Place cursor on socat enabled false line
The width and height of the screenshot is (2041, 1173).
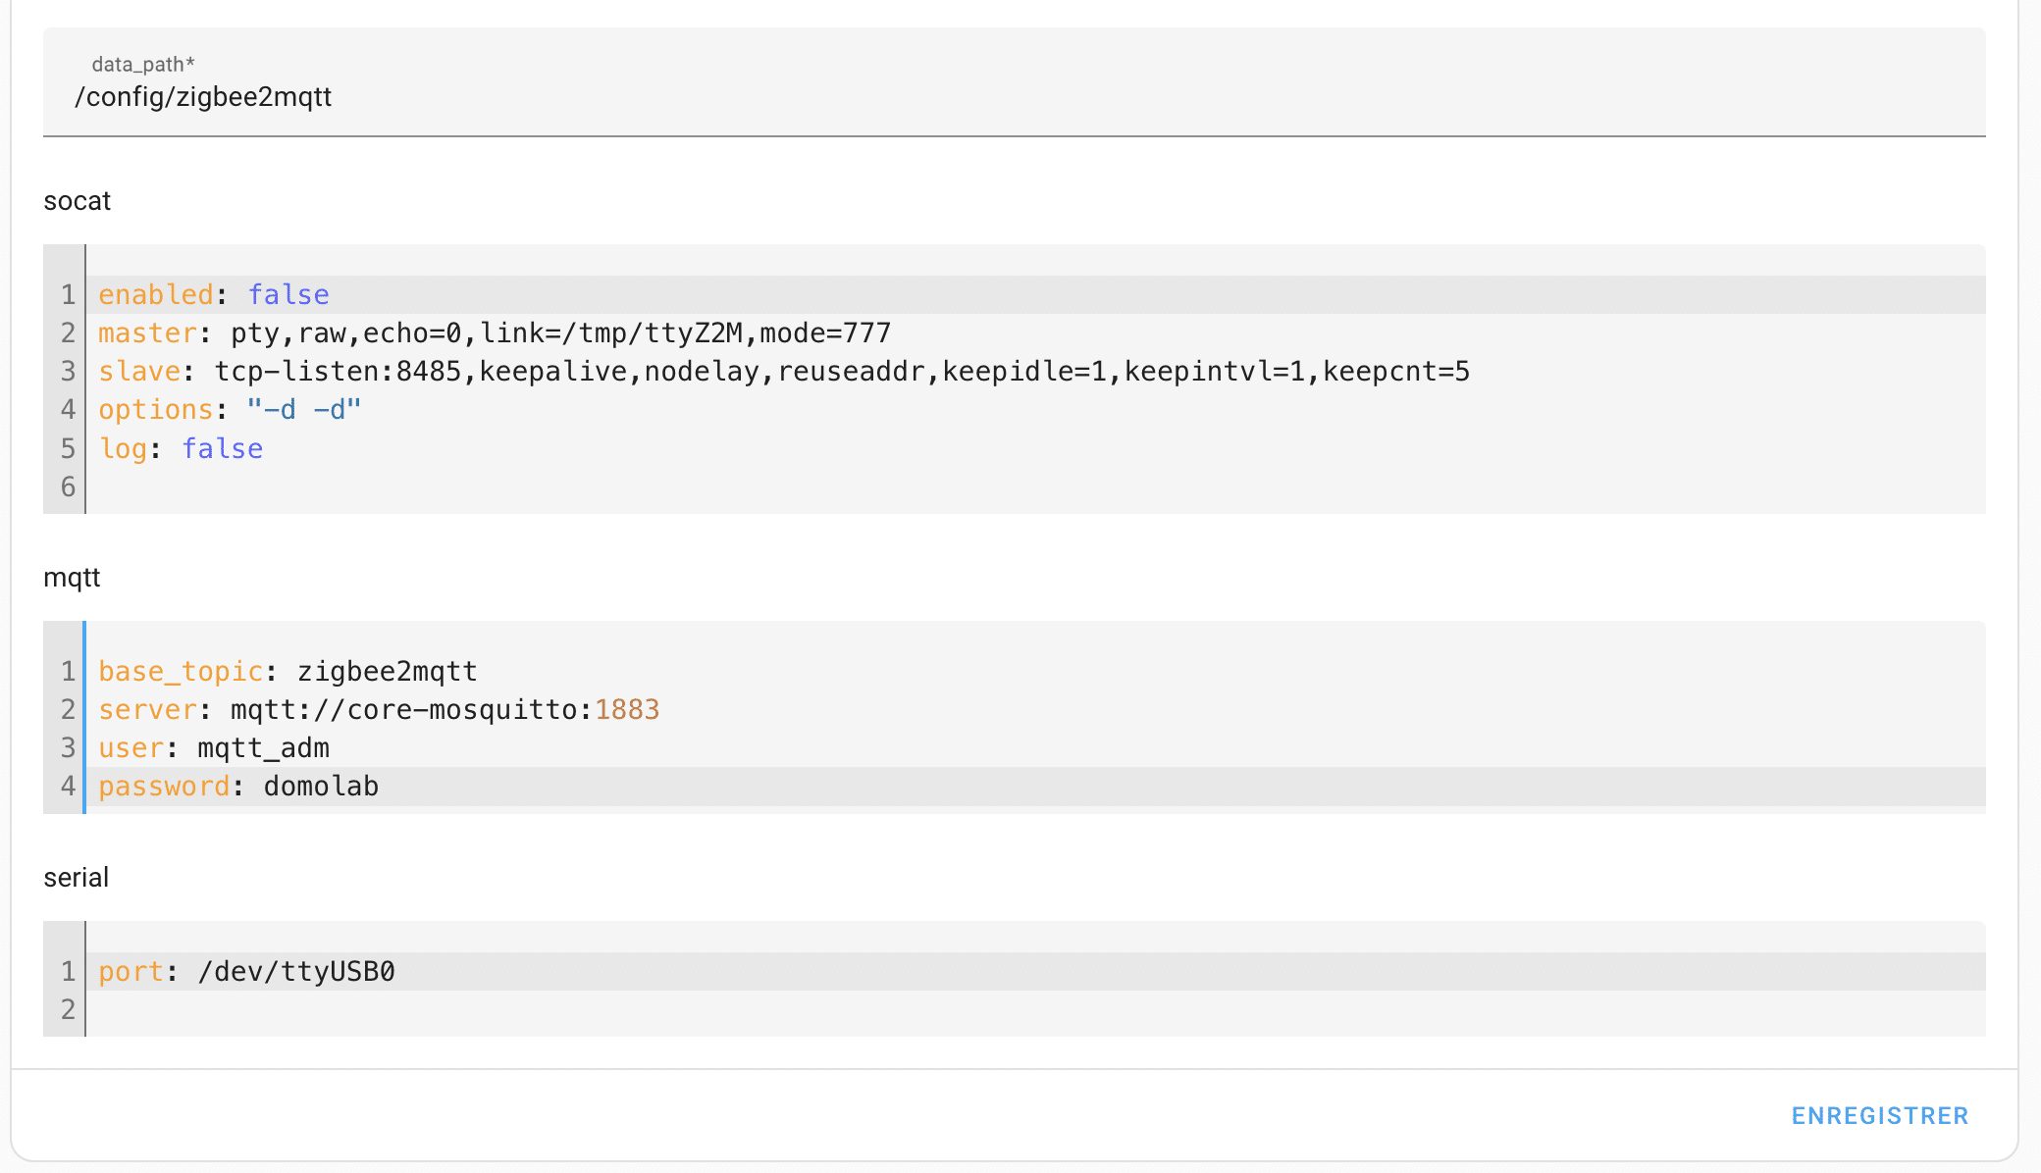click(1036, 295)
